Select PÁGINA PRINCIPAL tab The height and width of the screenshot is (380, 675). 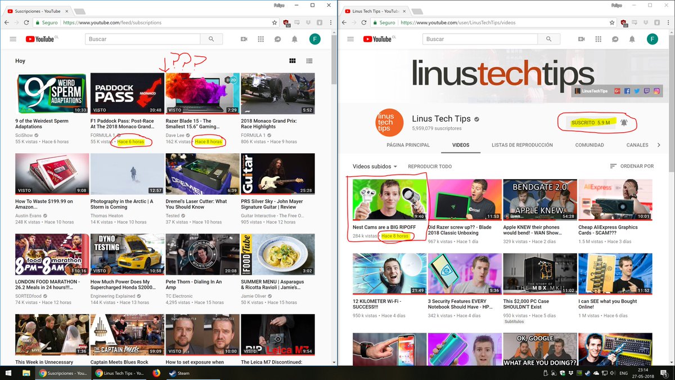pos(408,145)
